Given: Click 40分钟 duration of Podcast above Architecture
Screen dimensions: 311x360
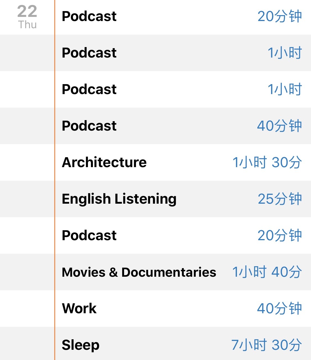Looking at the screenshot, I should point(279,126).
